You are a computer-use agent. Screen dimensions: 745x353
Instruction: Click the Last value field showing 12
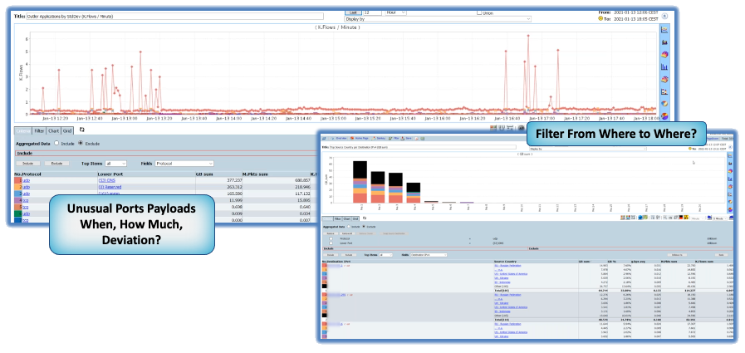pyautogui.click(x=372, y=12)
